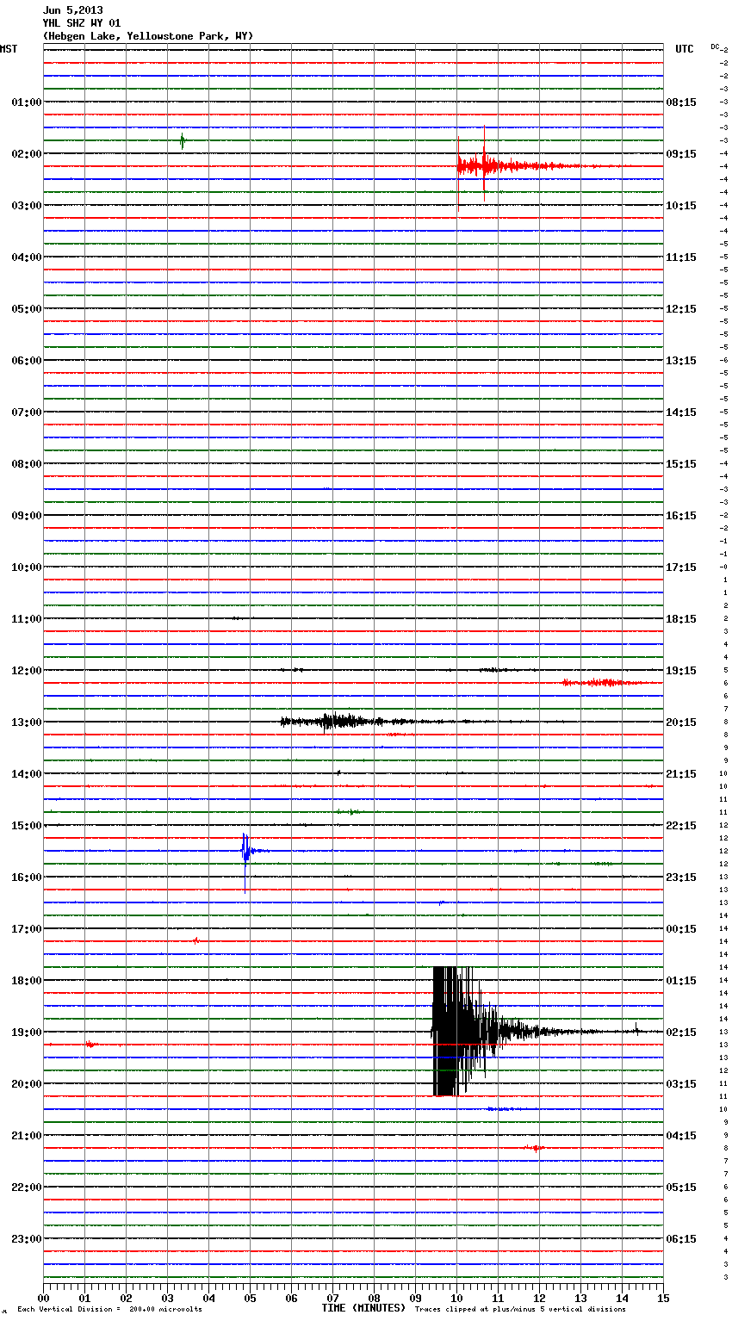The height and width of the screenshot is (1321, 732).
Task: Click the 10 minute mark on bottom axis
Action: (x=456, y=1298)
